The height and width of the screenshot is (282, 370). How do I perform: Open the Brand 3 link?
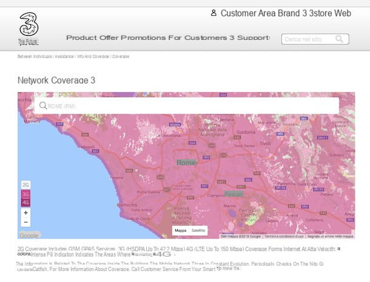click(292, 13)
